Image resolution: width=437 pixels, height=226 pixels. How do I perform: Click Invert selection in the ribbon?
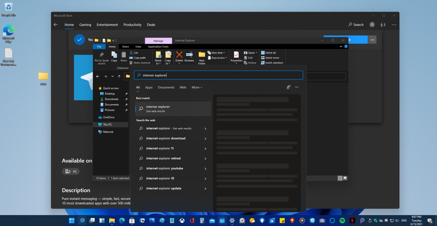pos(272,63)
